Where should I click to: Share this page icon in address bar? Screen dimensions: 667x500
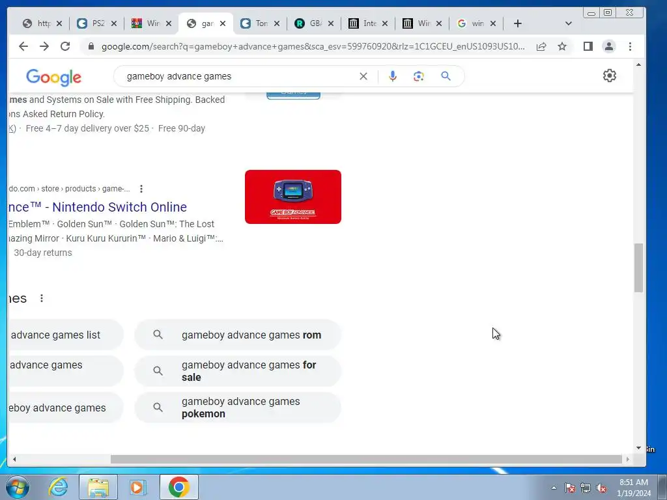pos(541,46)
